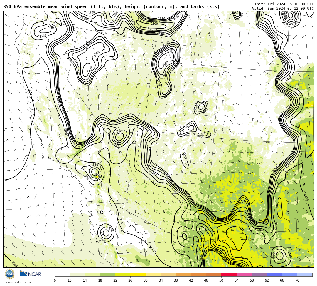
Task: Pick the bright yellow 26–30 kt segment
Action: click(x=138, y=275)
